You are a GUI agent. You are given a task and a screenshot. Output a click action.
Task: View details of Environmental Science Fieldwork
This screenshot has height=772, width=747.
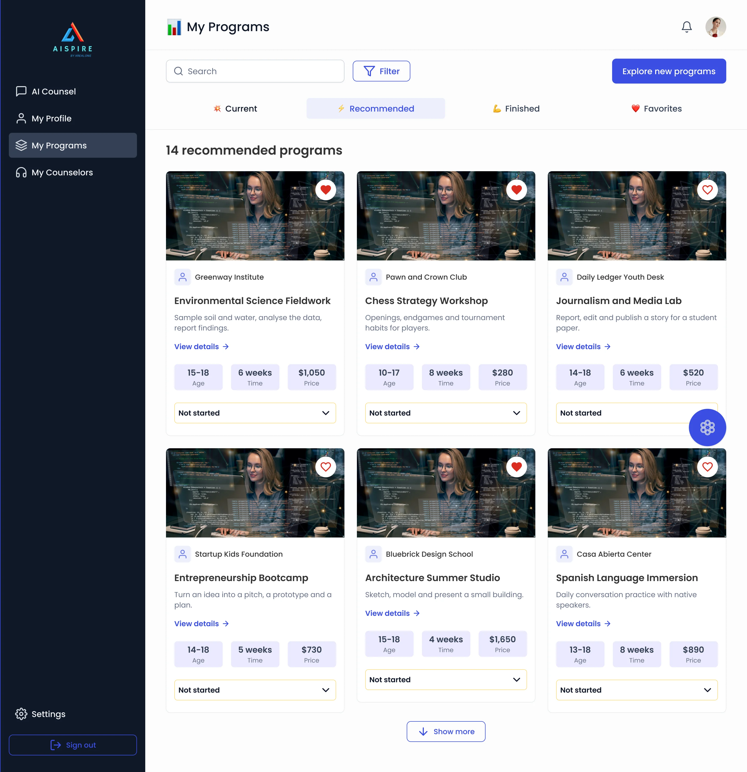tap(202, 347)
